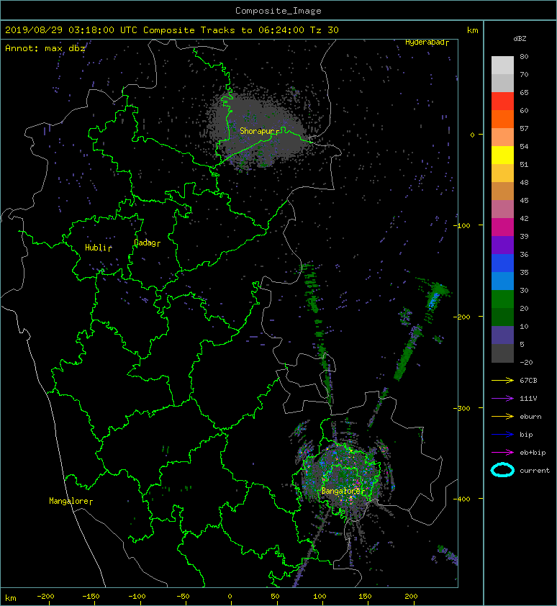The height and width of the screenshot is (606, 557).
Task: Select the Shorapur city label
Action: point(257,131)
